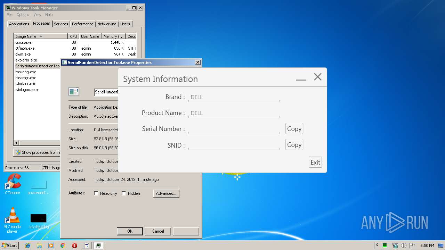The image size is (445, 250).
Task: Click the Product Name field
Action: pos(234,113)
